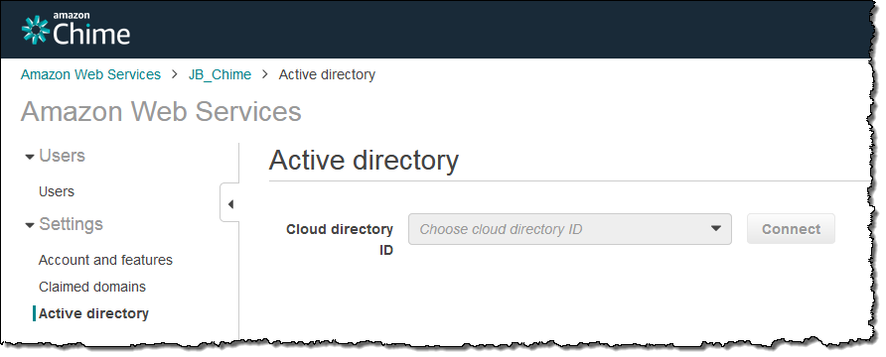Click the chevron between Amazon Web Services and JB_Chime
The width and height of the screenshot is (886, 357).
[175, 74]
